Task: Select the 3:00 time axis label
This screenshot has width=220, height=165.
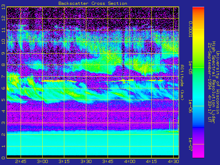Action: click(42, 162)
